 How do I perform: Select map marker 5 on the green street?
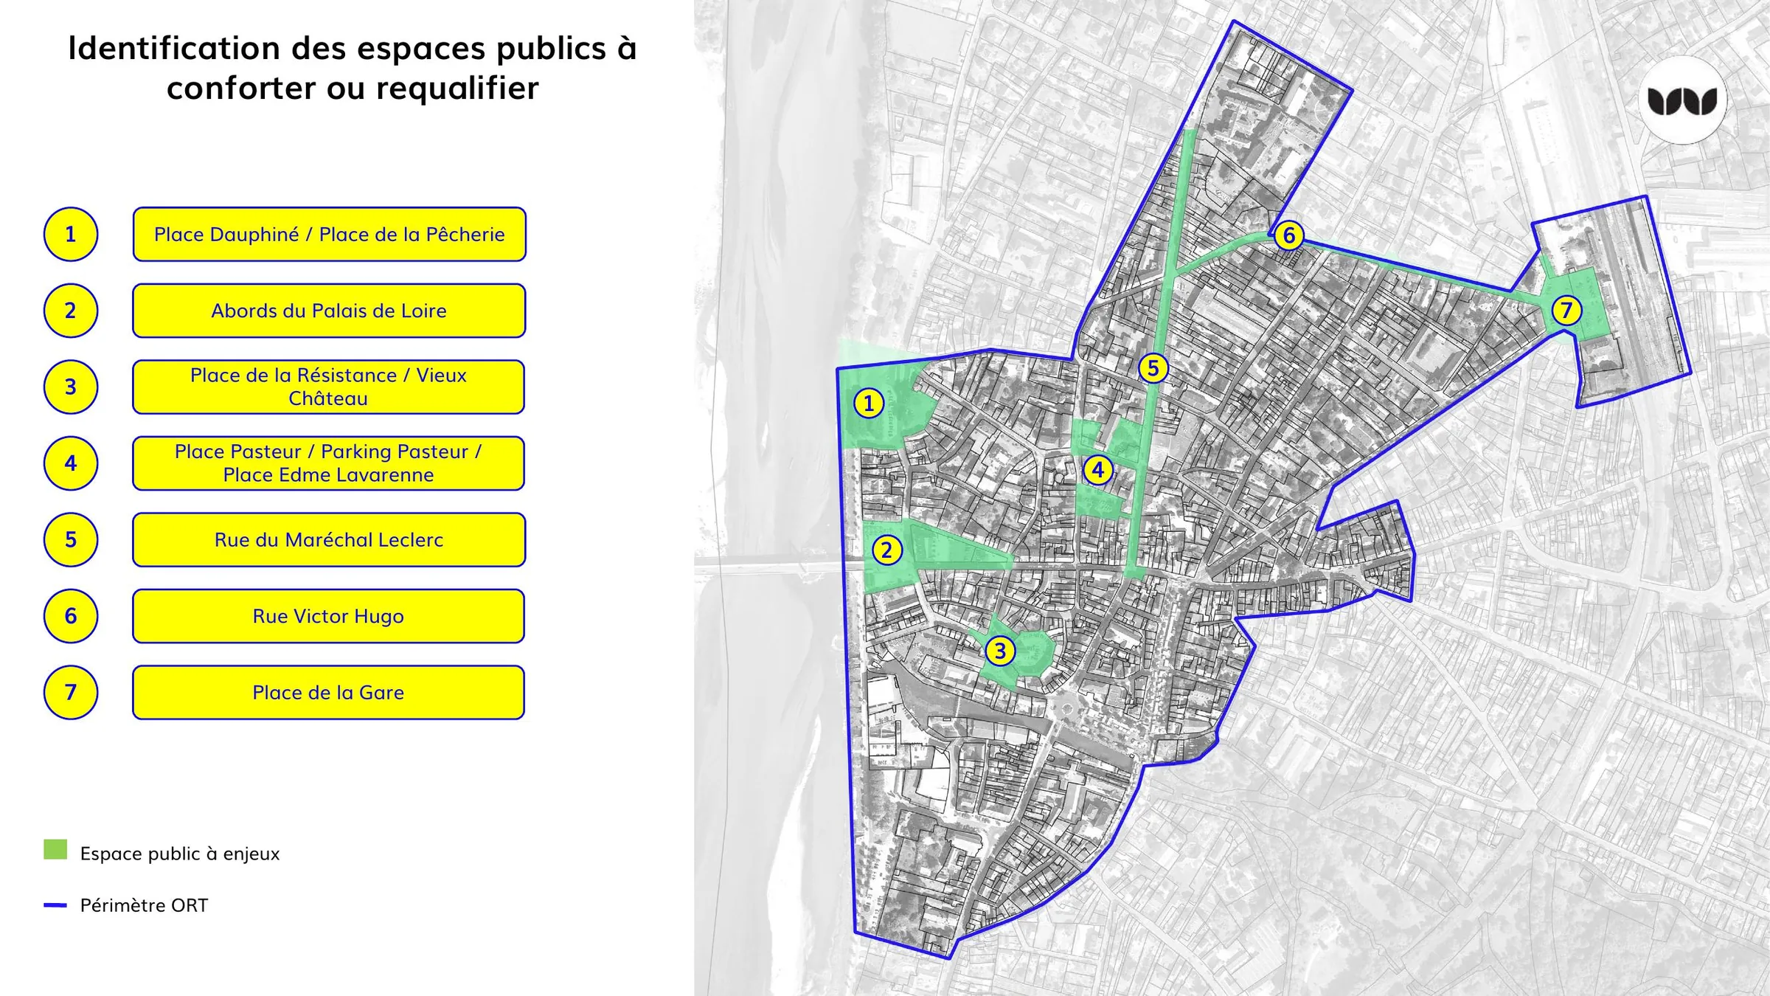(1153, 368)
